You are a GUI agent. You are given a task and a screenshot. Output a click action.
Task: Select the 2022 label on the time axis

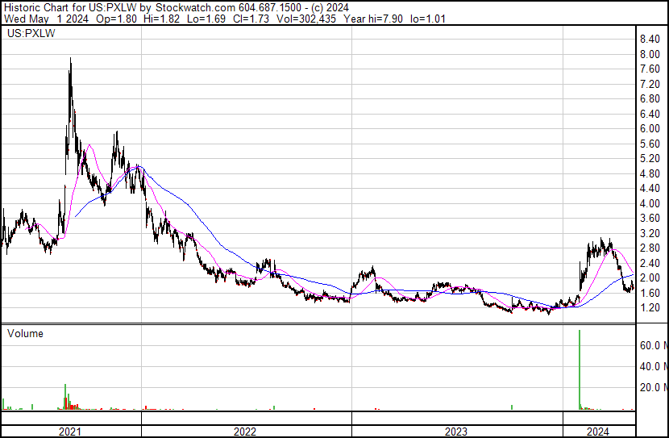(245, 432)
